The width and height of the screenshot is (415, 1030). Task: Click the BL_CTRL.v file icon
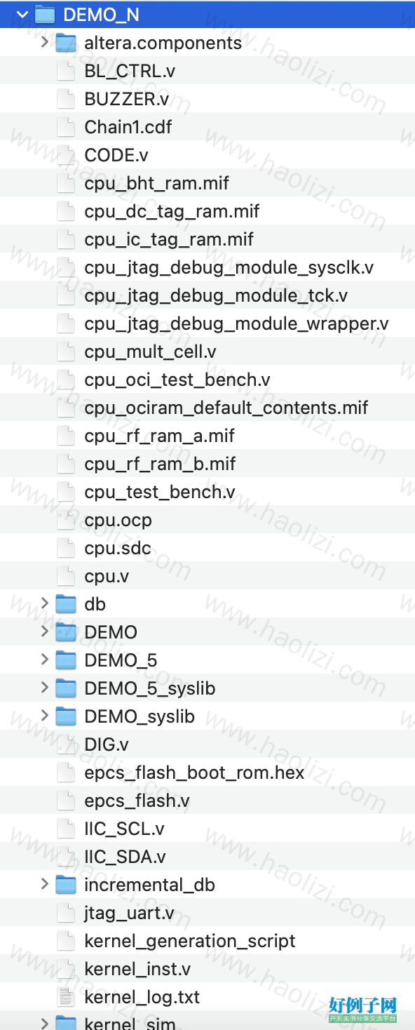65,71
